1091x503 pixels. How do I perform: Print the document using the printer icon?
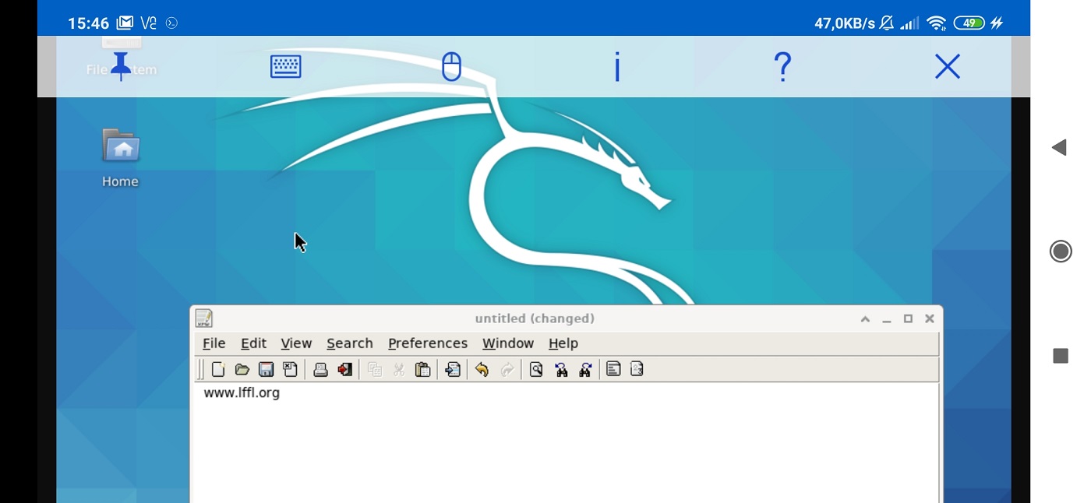click(x=320, y=370)
